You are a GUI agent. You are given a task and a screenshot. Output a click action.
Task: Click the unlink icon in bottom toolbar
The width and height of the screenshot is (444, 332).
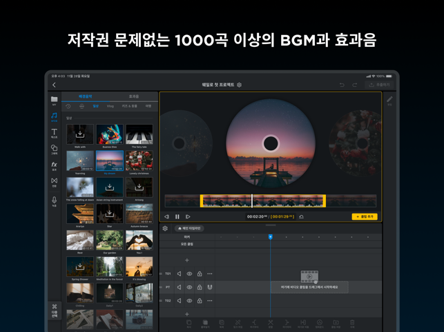pyautogui.click(x=238, y=324)
